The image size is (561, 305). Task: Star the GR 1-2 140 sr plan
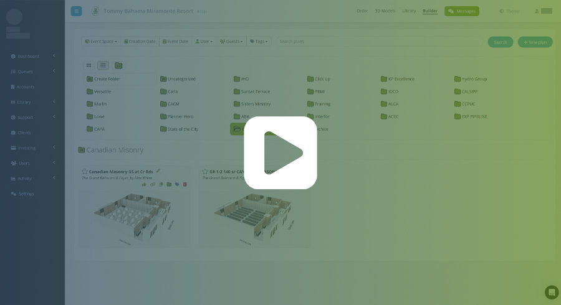204,171
